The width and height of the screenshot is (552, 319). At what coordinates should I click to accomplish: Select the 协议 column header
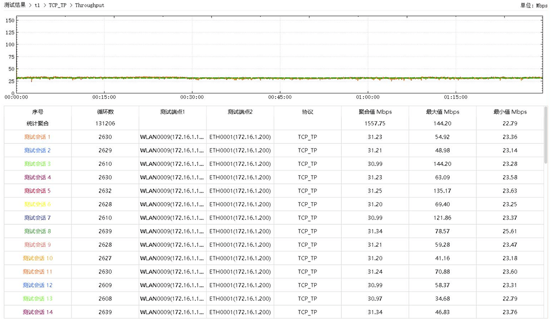(x=307, y=112)
